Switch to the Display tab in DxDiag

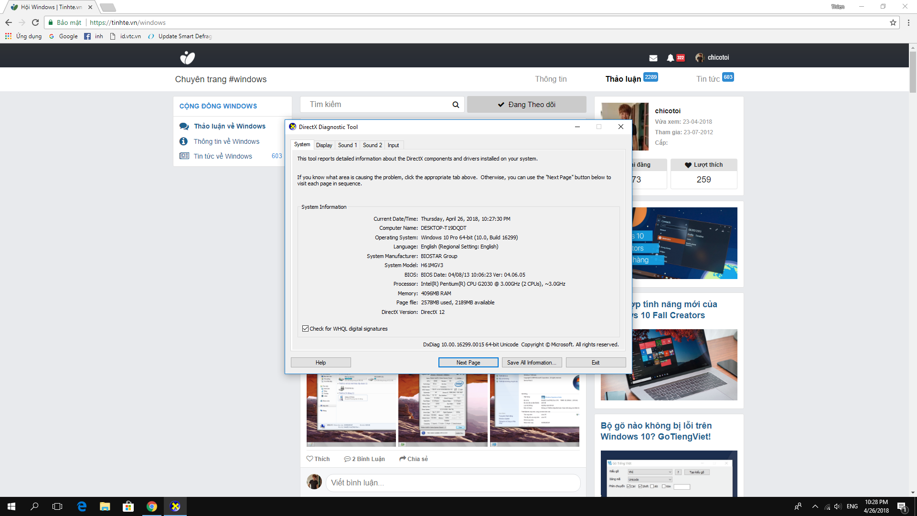click(324, 145)
